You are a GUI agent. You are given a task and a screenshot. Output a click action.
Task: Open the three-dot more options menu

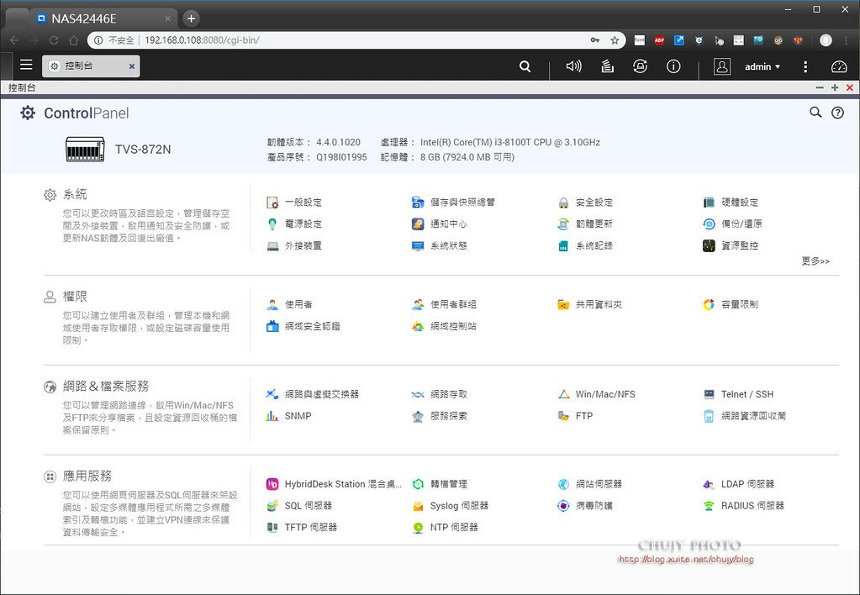click(805, 66)
